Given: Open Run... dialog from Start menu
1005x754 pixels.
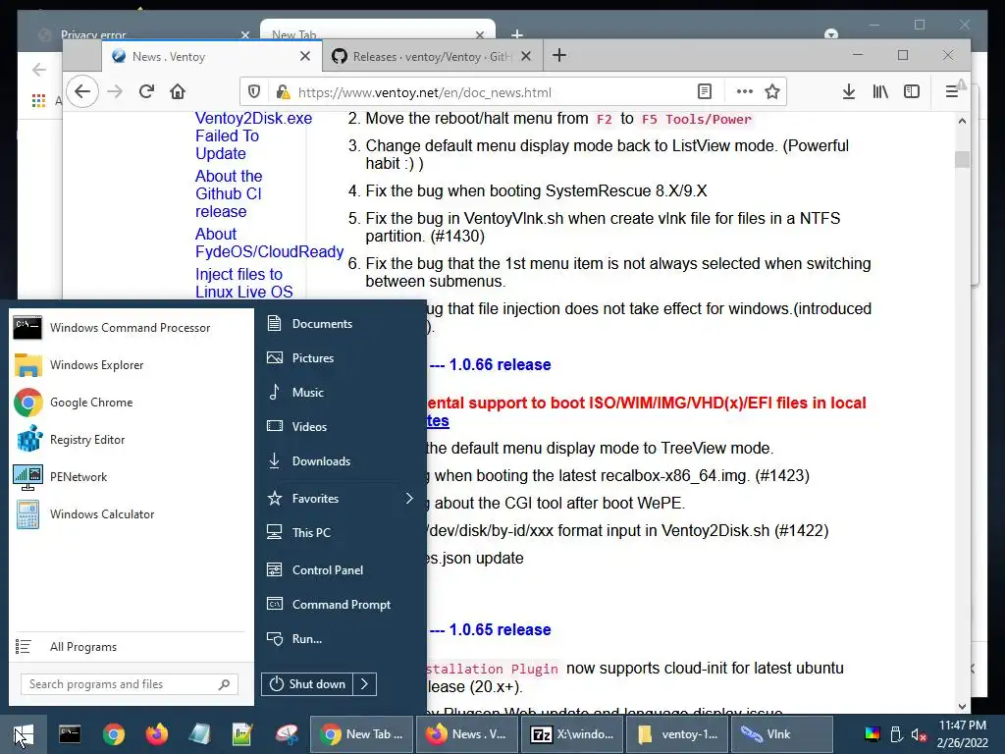Looking at the screenshot, I should tap(341, 638).
